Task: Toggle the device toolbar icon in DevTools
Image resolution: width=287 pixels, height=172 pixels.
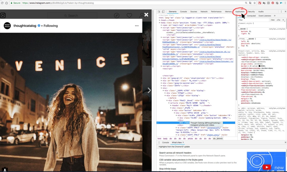Action: coord(163,12)
